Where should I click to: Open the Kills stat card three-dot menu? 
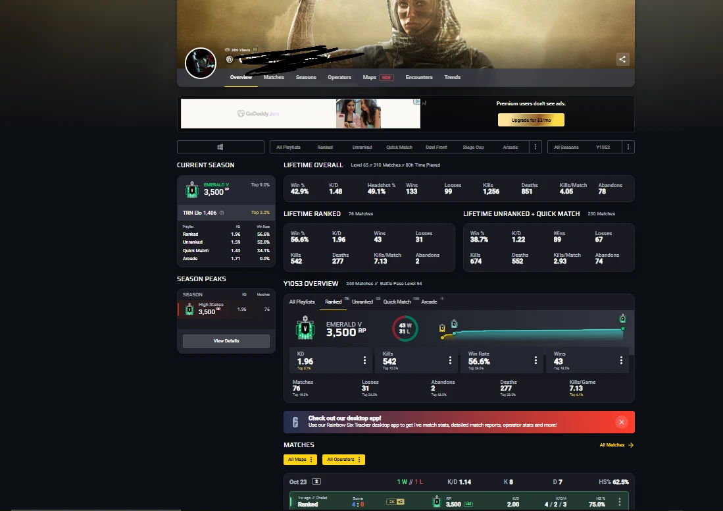(451, 360)
